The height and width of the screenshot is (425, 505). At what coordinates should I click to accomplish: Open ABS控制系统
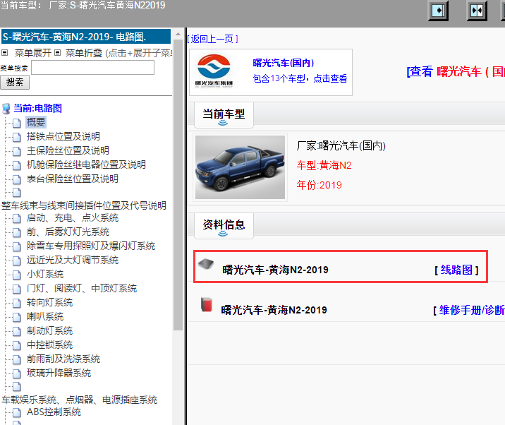click(x=54, y=412)
